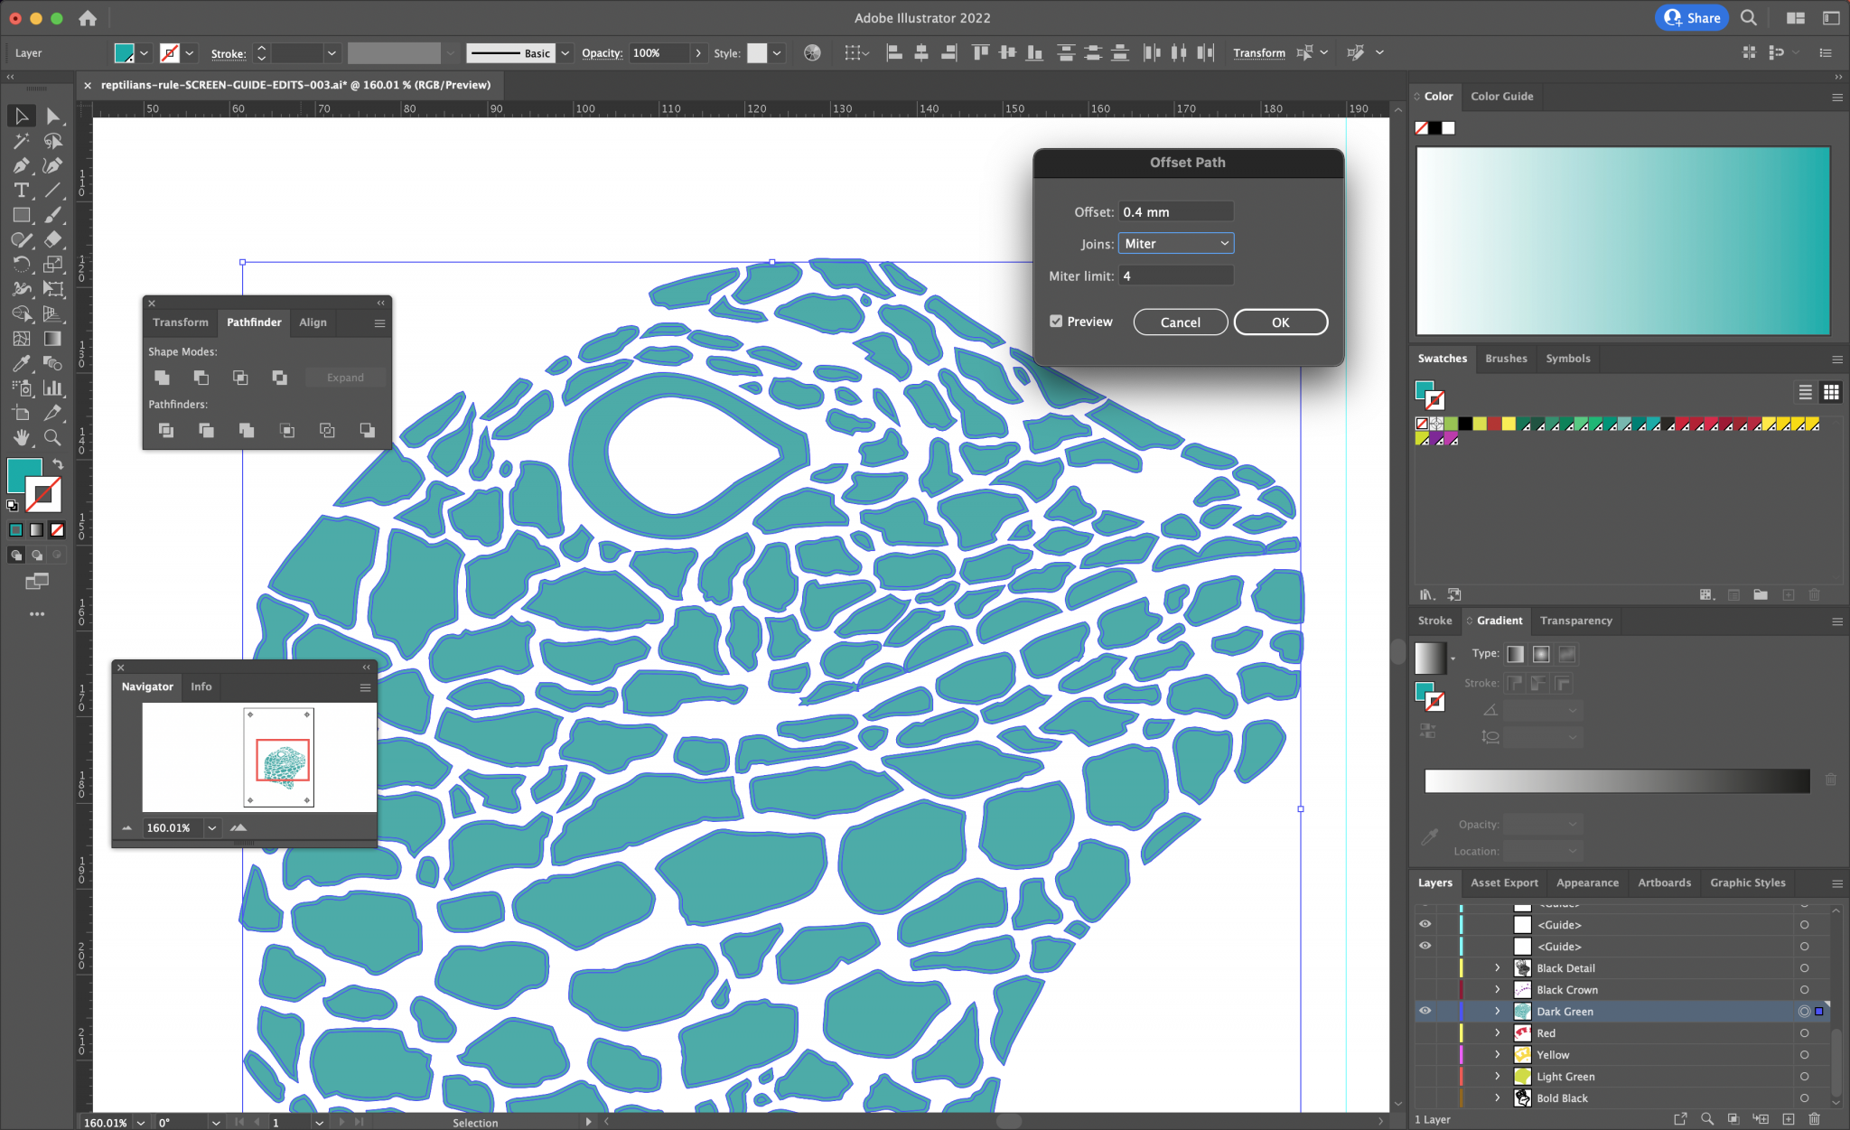Viewport: 1850px width, 1130px height.
Task: Expand the Black Detail layer
Action: 1497,967
